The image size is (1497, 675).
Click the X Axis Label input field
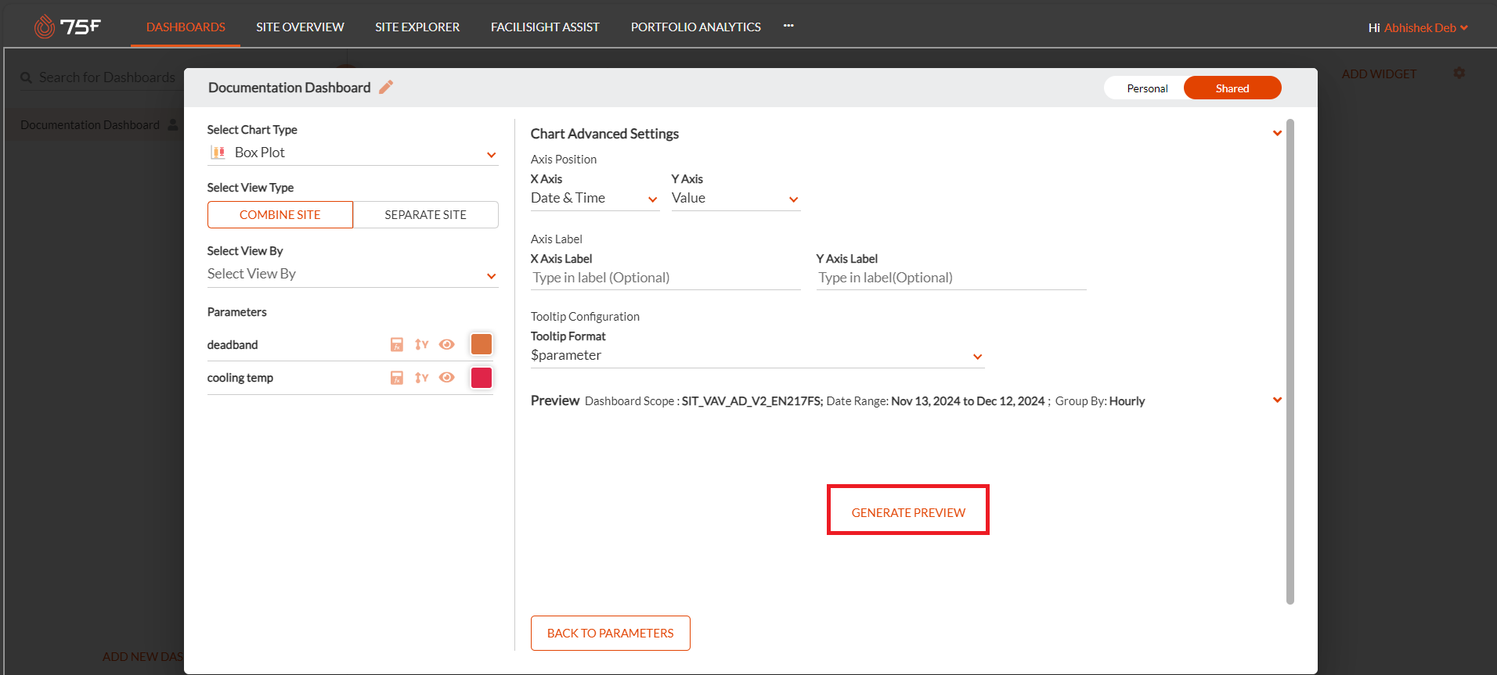click(x=666, y=278)
